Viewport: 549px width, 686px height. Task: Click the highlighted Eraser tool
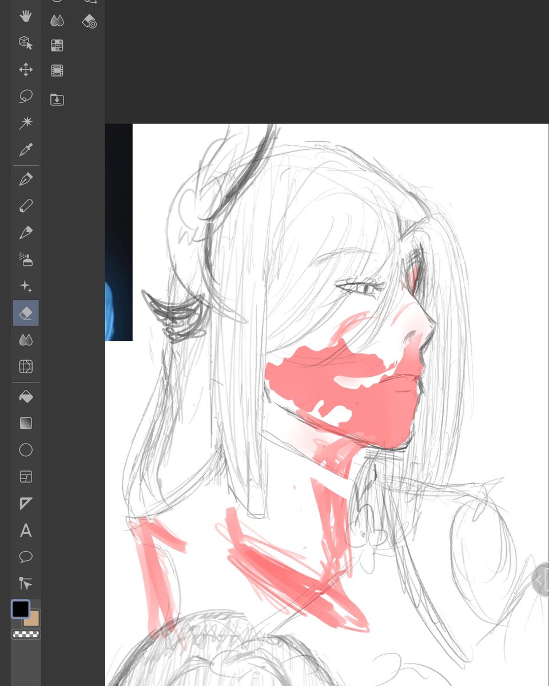[26, 313]
